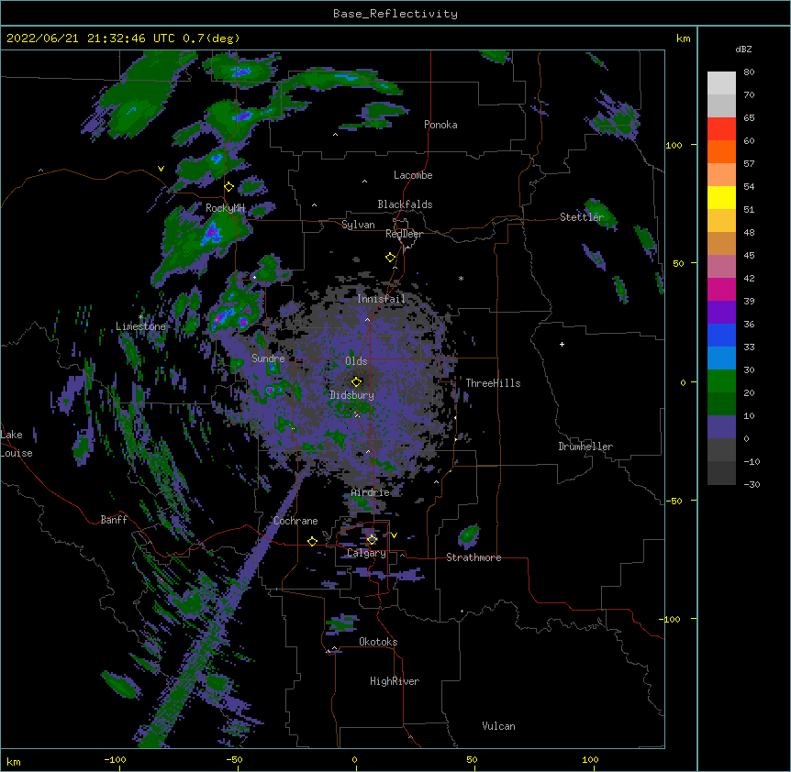Click the yellow V marker east of Calgary

click(394, 535)
